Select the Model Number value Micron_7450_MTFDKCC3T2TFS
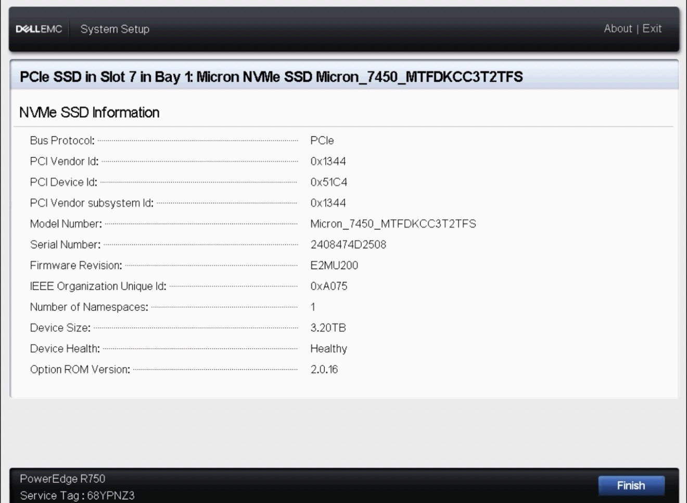Viewport: 687px width, 503px height. (x=393, y=224)
